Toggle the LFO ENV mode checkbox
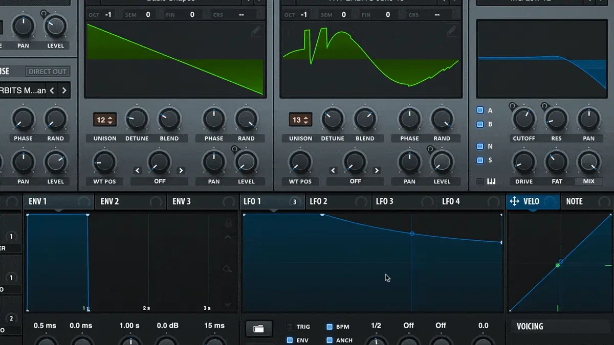Image resolution: width=614 pixels, height=345 pixels. point(290,340)
